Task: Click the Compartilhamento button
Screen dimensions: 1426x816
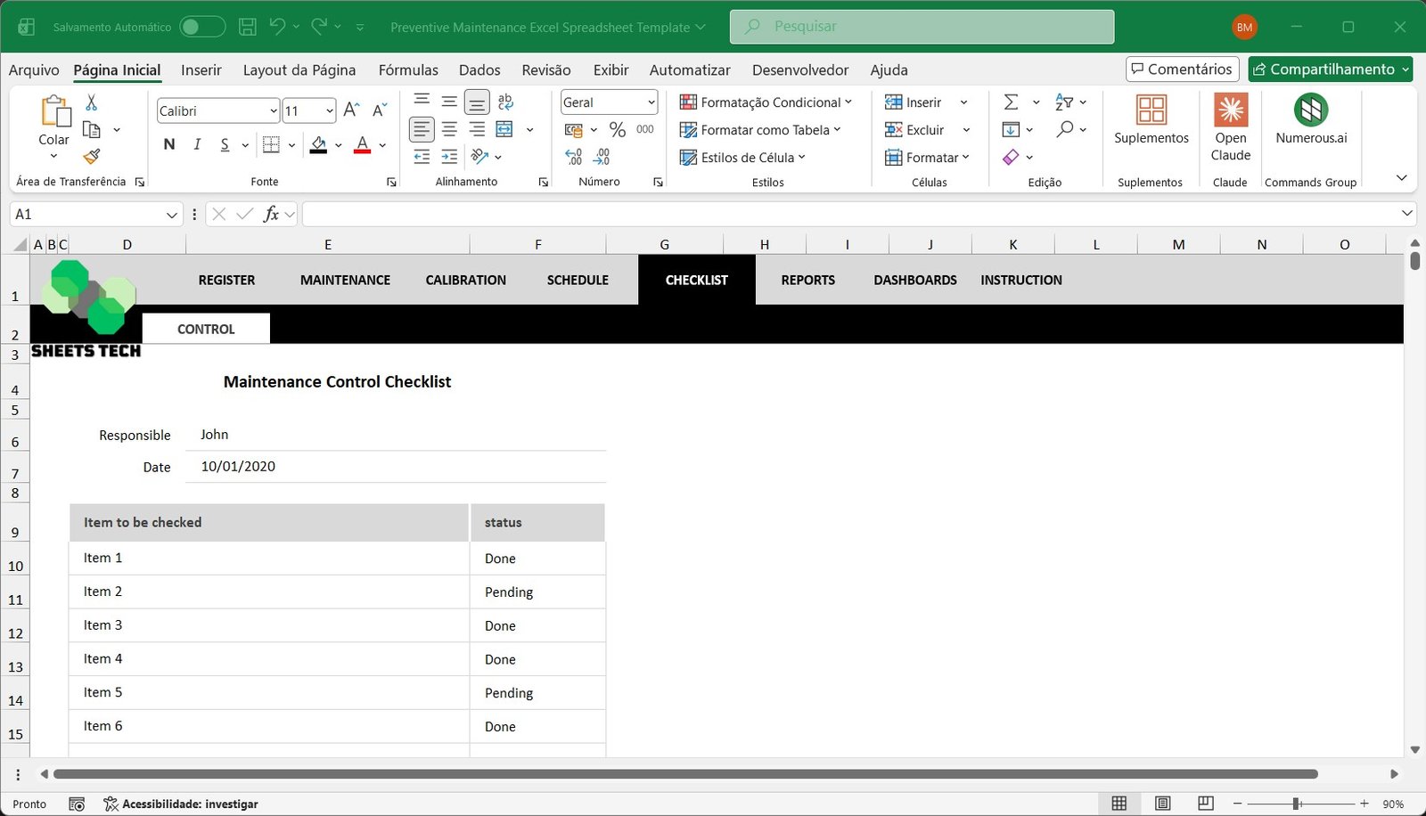Action: tap(1330, 69)
